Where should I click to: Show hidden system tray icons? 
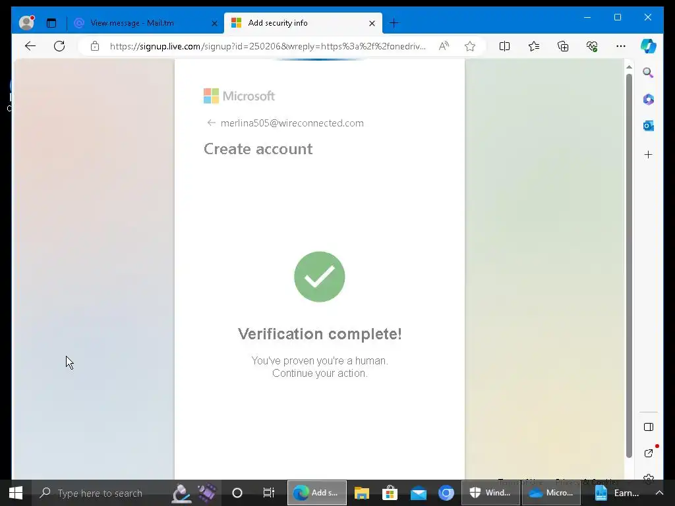(659, 493)
